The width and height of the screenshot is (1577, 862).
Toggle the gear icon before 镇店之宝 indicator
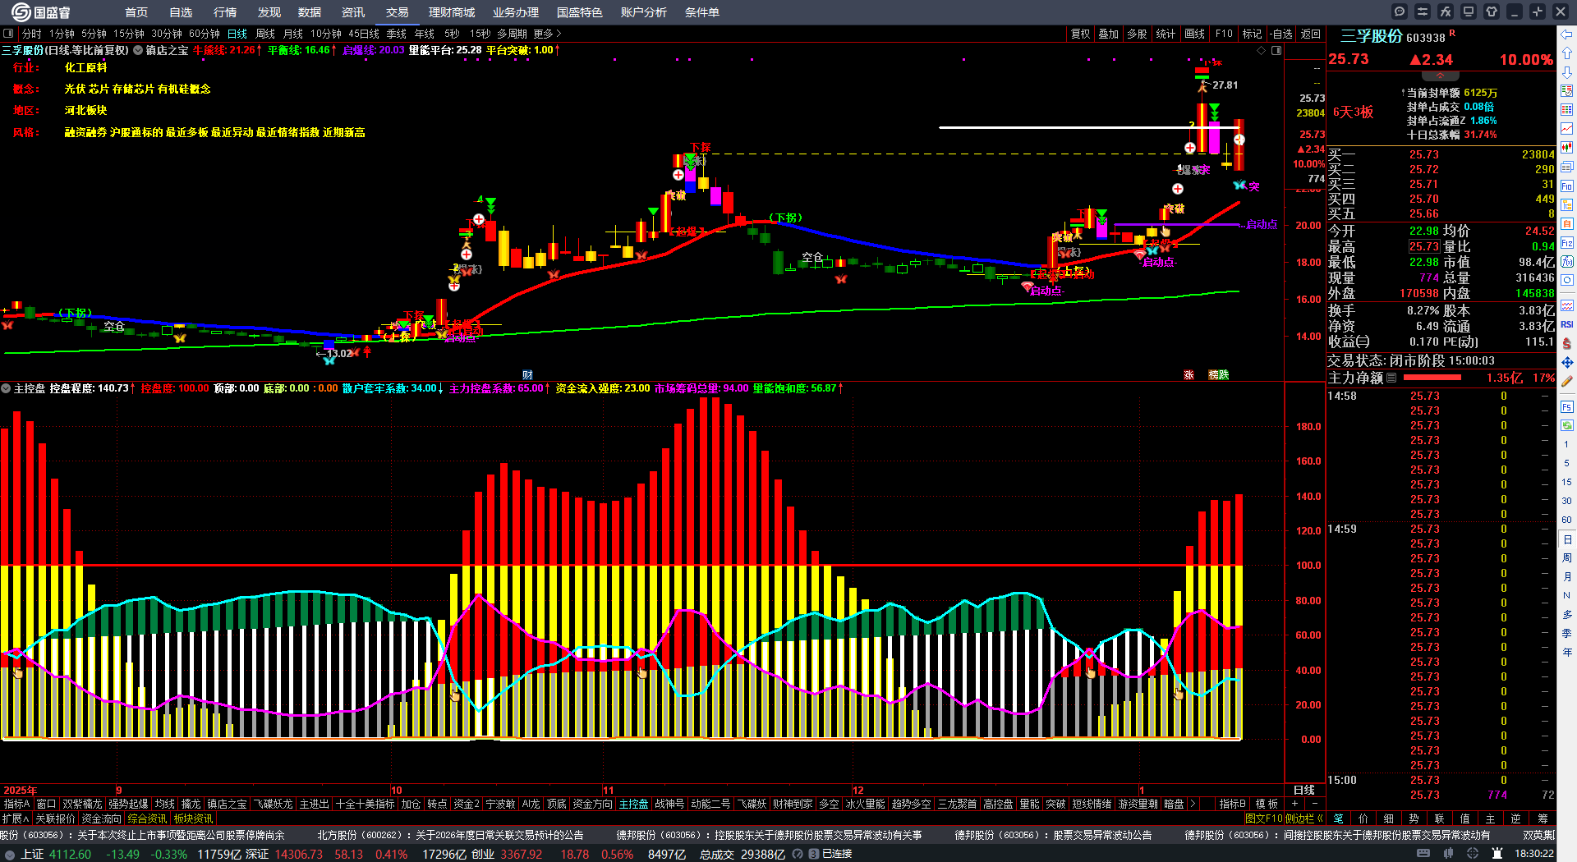coord(138,50)
